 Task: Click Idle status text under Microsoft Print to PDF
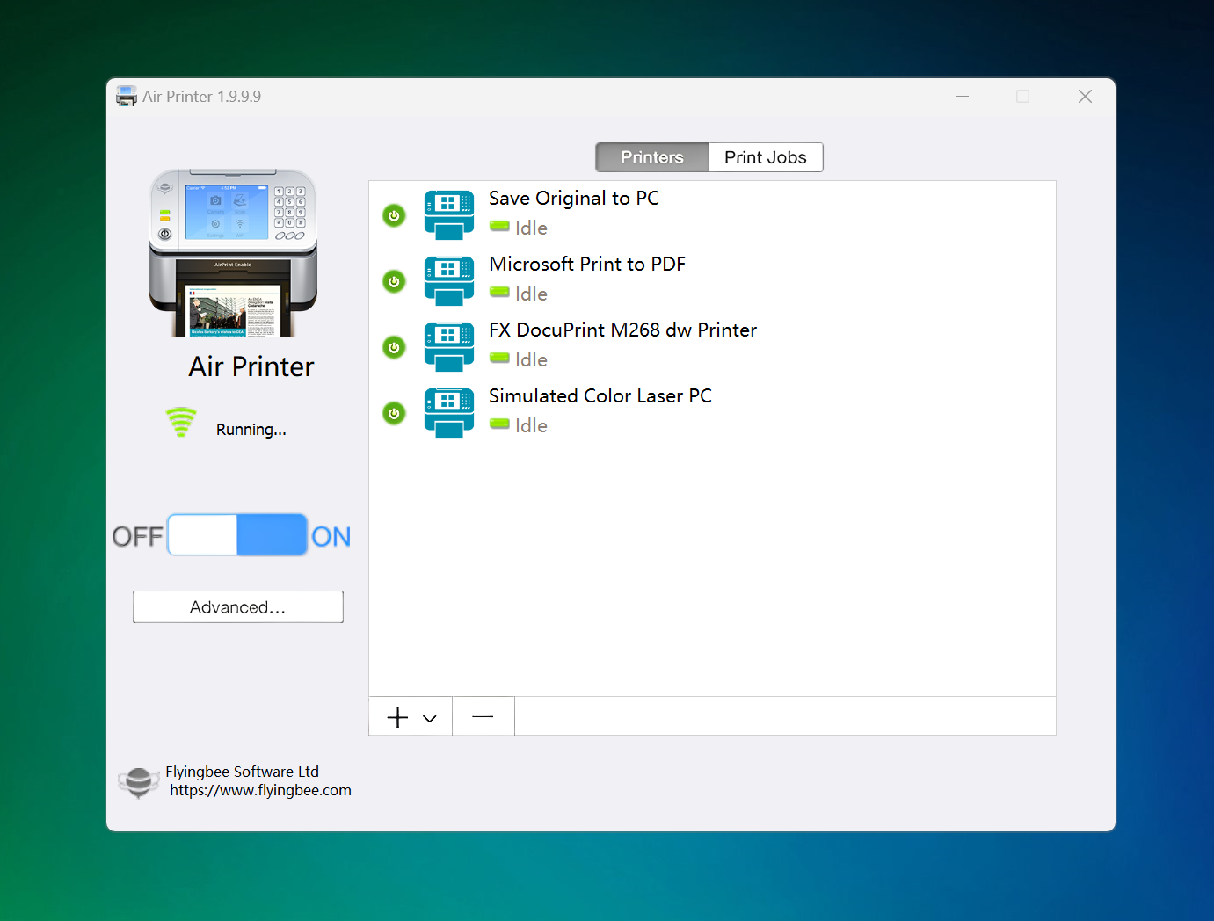click(x=531, y=294)
